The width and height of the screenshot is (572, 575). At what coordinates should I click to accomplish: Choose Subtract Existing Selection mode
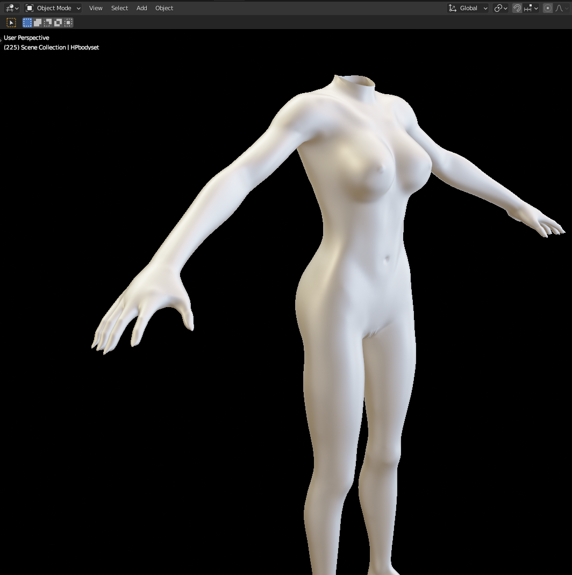tap(48, 23)
